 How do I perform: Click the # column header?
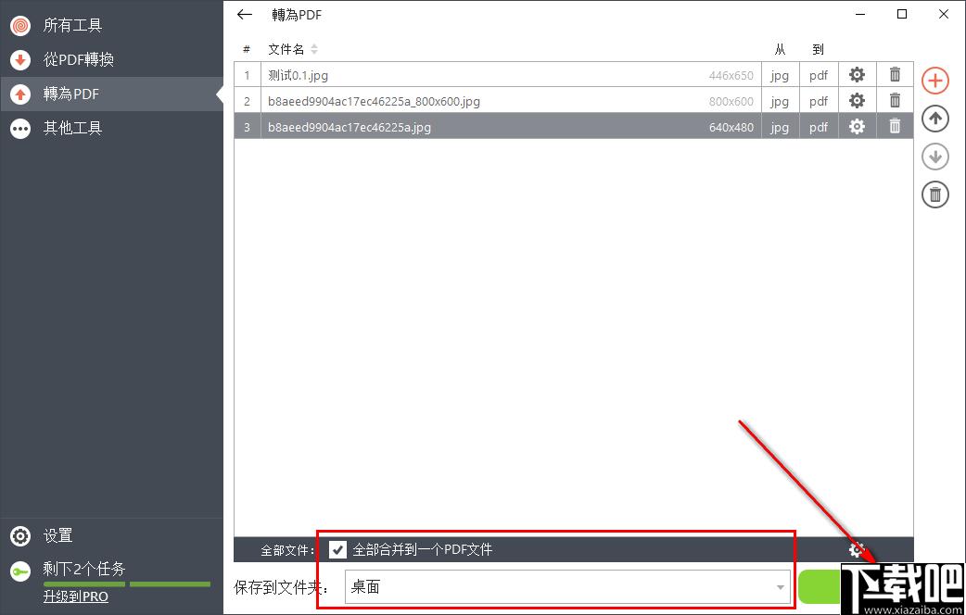(247, 49)
